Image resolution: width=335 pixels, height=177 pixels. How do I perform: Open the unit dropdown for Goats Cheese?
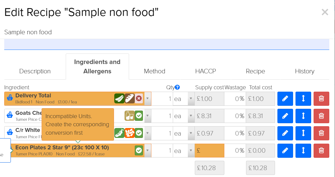tap(191, 116)
